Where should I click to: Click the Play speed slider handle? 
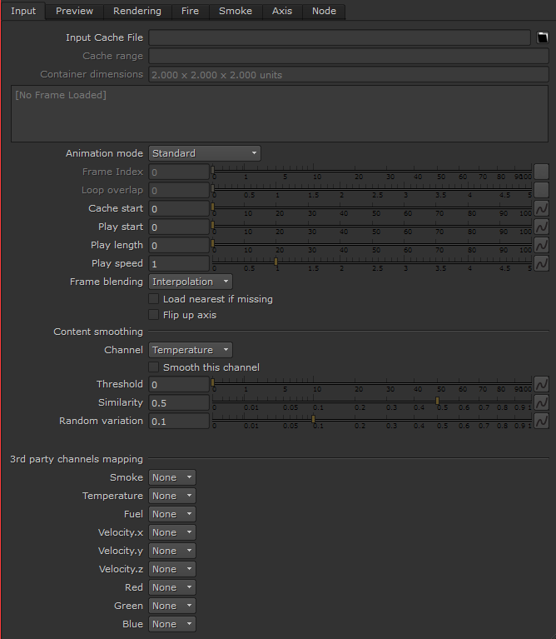pyautogui.click(x=276, y=262)
